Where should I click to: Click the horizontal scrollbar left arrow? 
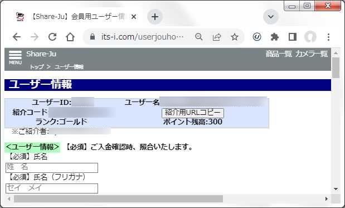[9, 199]
